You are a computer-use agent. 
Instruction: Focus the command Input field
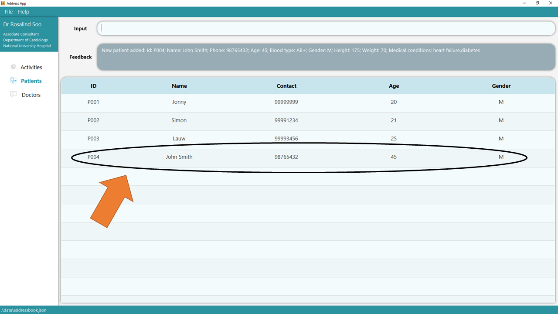click(326, 28)
